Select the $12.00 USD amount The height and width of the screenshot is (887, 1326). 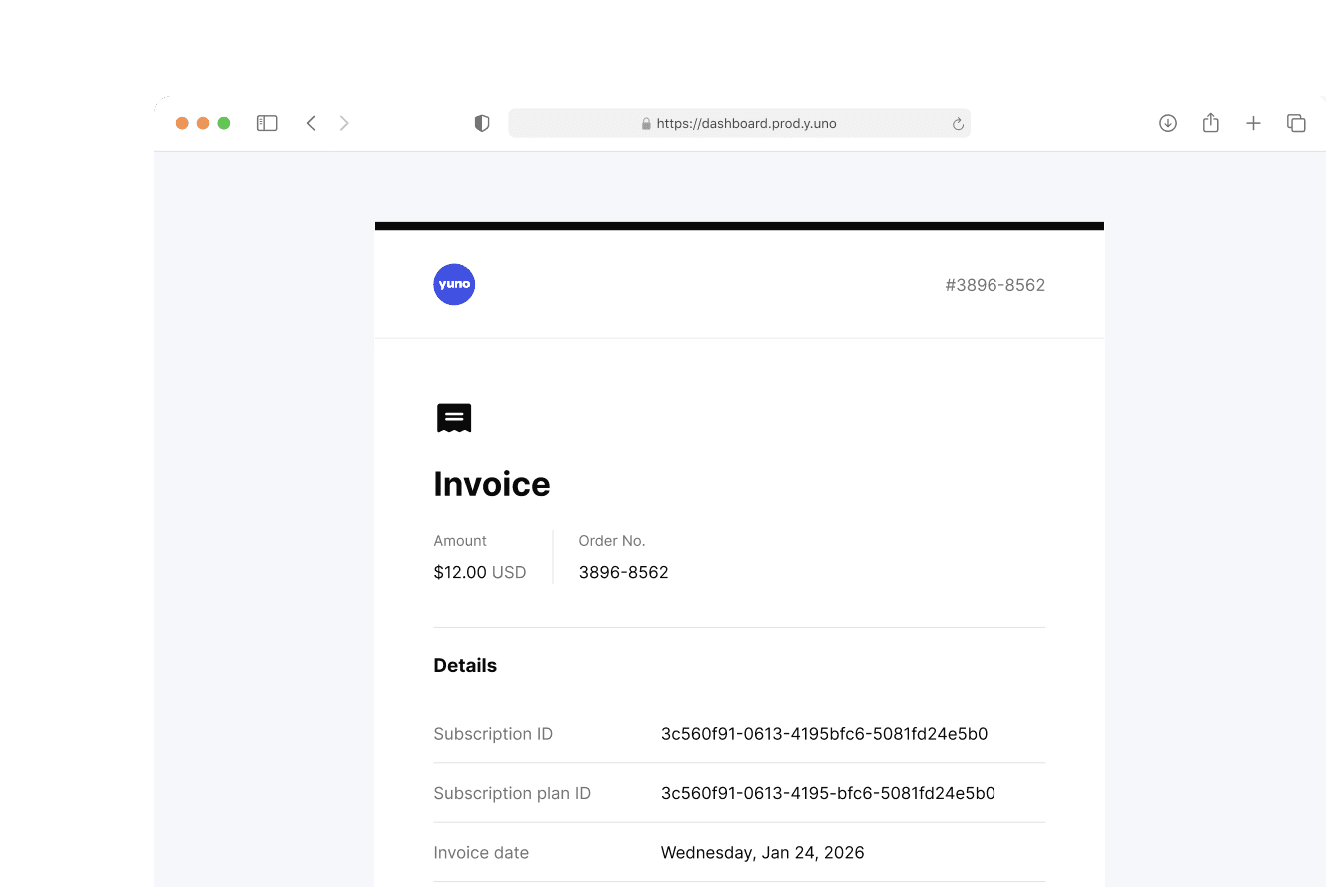[480, 572]
